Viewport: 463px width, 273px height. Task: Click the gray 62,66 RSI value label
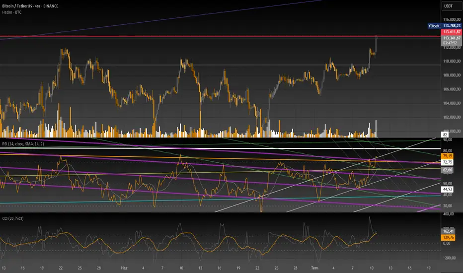[447, 170]
